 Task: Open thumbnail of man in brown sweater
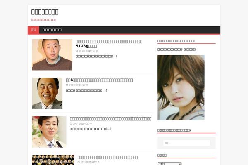coord(52,54)
